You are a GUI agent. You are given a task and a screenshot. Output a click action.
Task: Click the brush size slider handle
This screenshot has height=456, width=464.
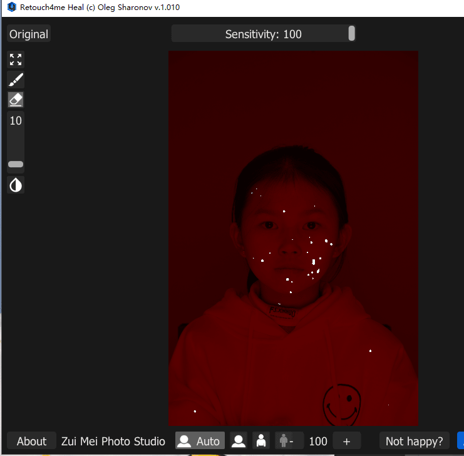point(16,164)
